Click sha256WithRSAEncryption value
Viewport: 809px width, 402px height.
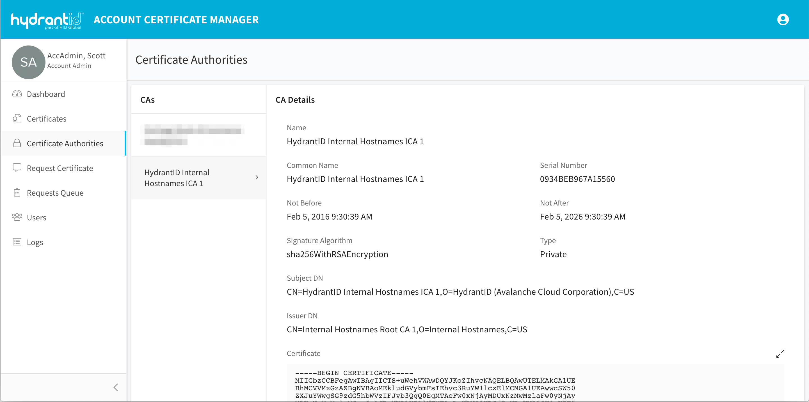click(337, 254)
